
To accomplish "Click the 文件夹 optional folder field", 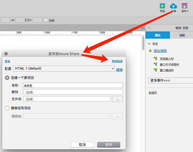I will tap(67, 99).
